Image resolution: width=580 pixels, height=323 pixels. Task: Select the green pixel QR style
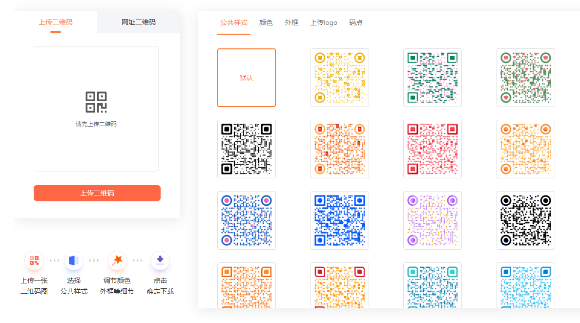[x=433, y=77]
